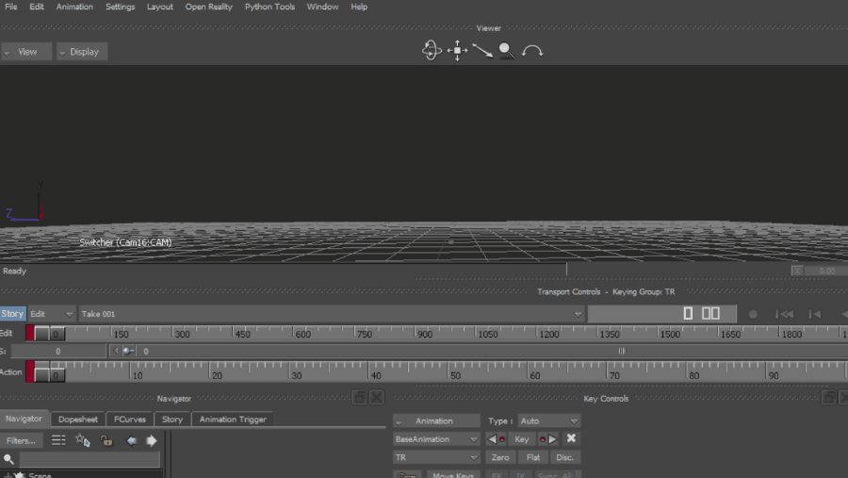
Task: Open the File menu
Action: pos(10,7)
